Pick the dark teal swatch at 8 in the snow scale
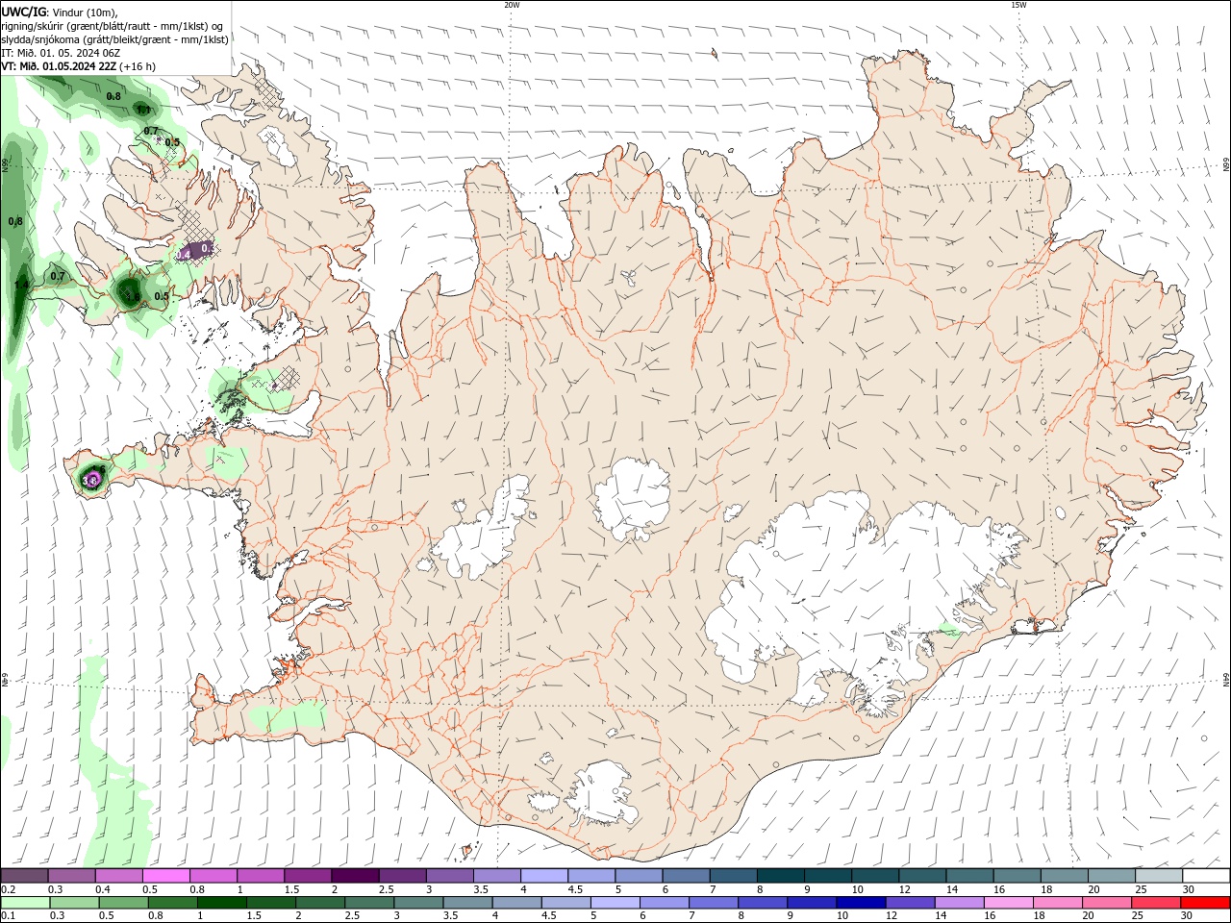The height and width of the screenshot is (923, 1231). [x=781, y=876]
